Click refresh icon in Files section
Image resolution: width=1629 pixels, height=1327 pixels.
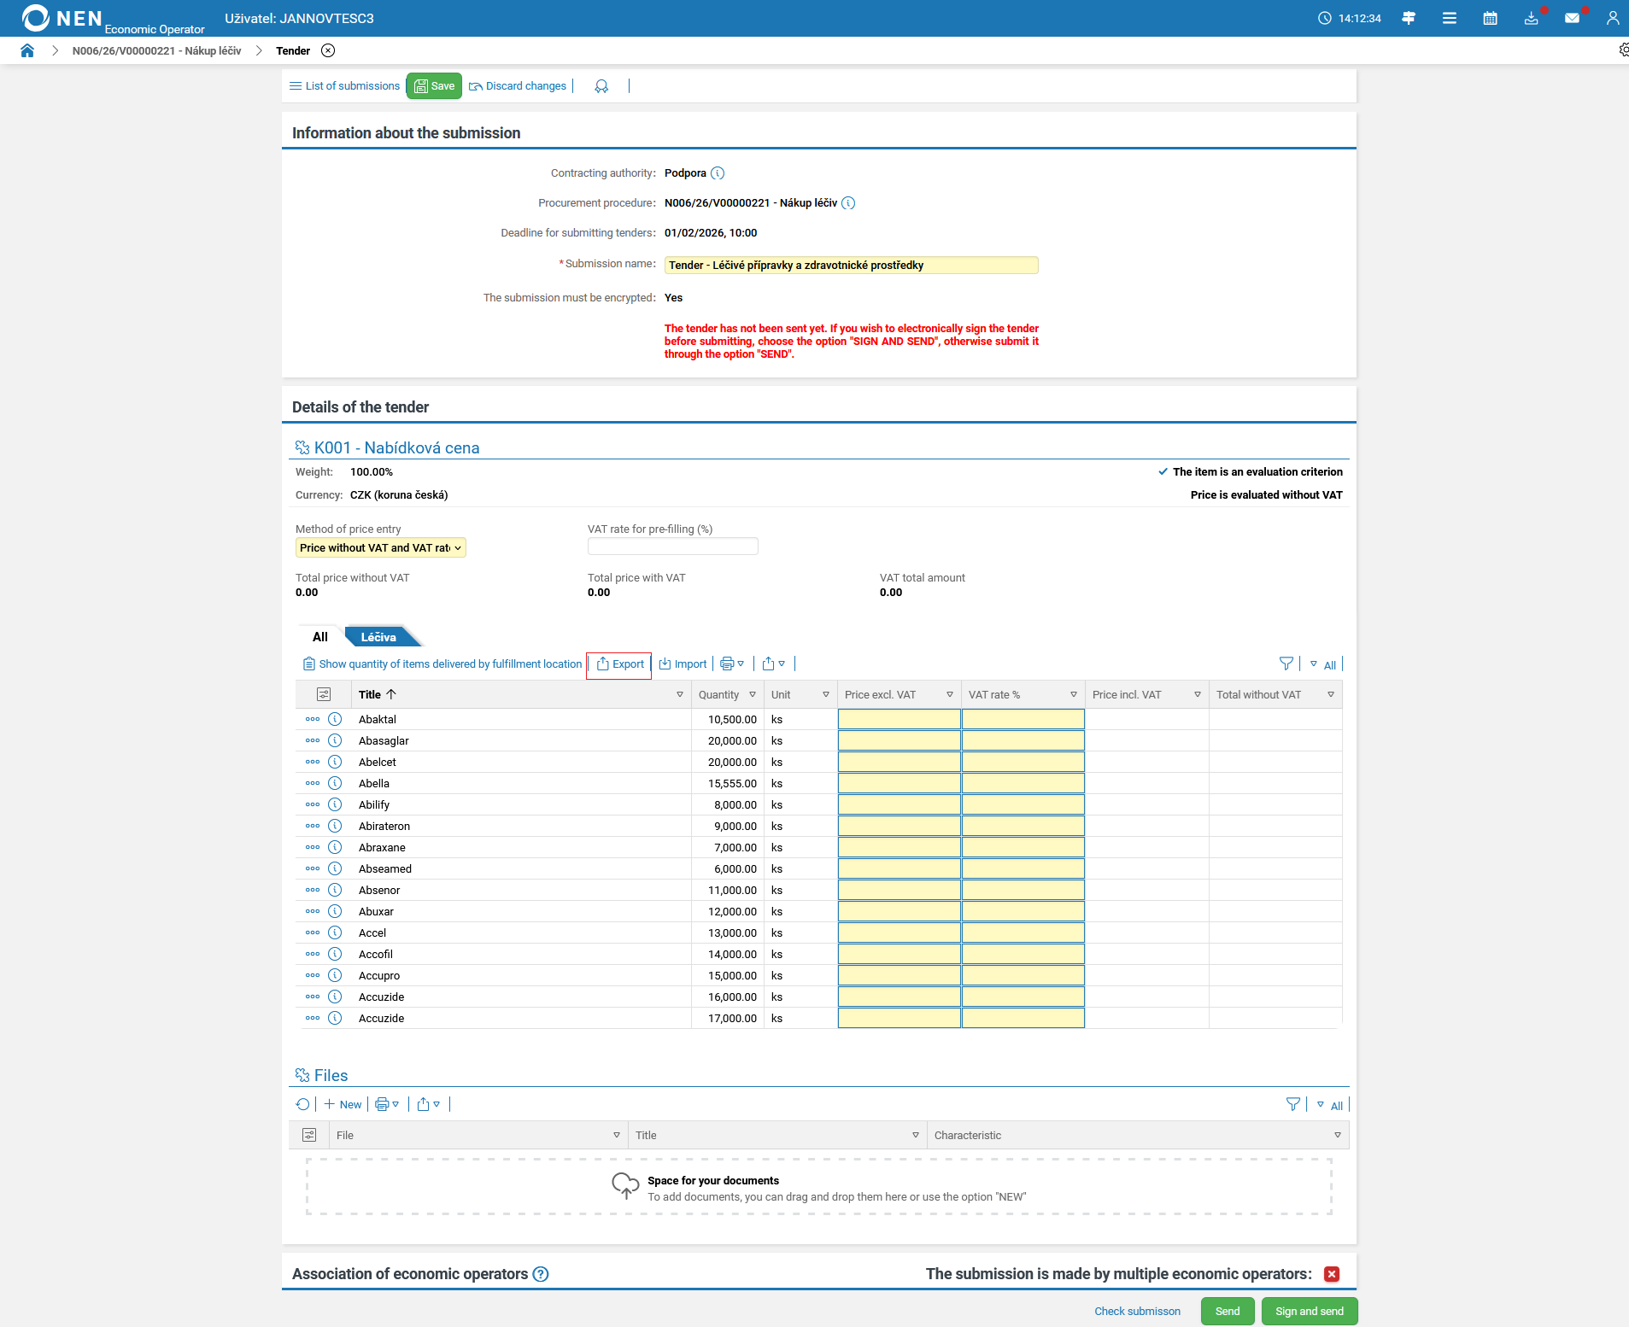[302, 1104]
